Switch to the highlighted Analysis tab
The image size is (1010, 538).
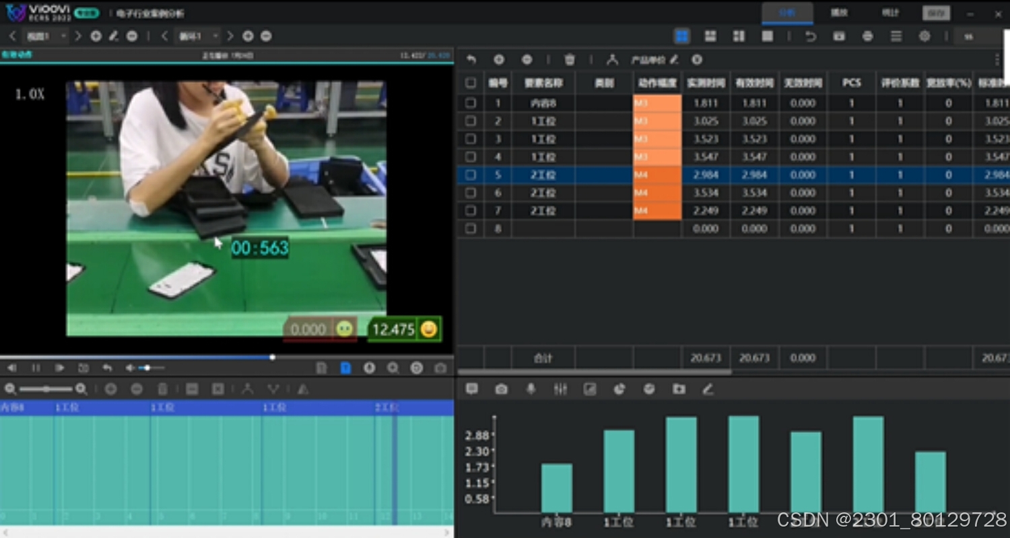point(787,13)
